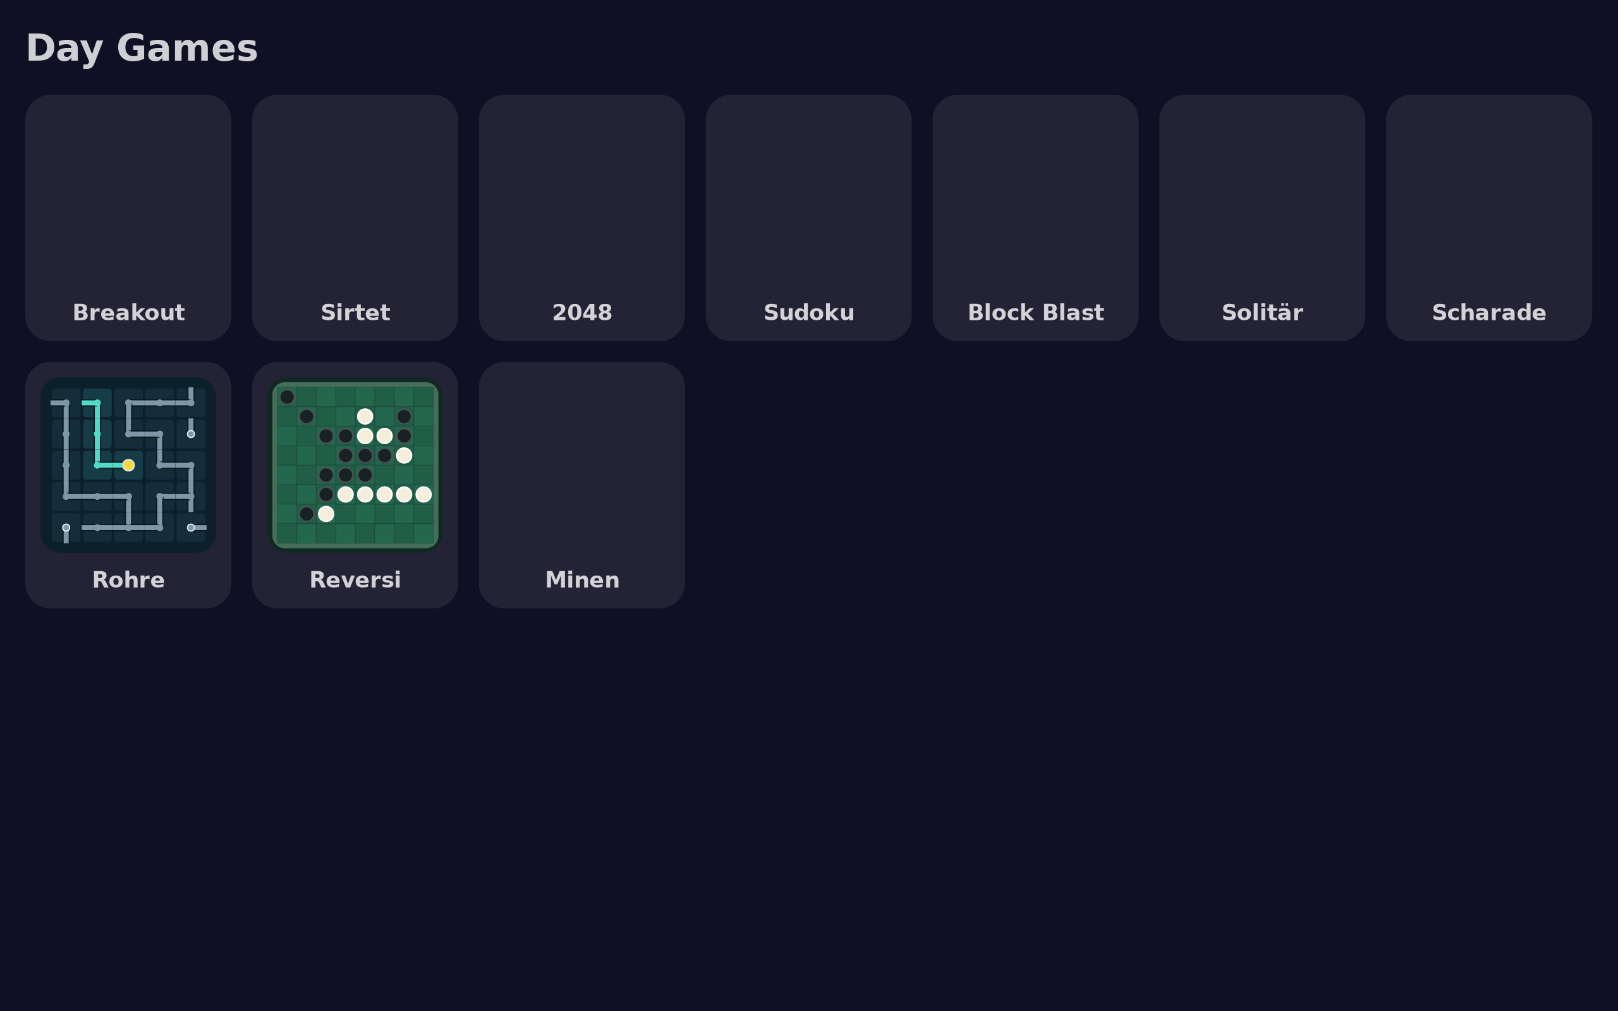Click the Reversi board thumbnail
The width and height of the screenshot is (1618, 1011).
tap(355, 464)
